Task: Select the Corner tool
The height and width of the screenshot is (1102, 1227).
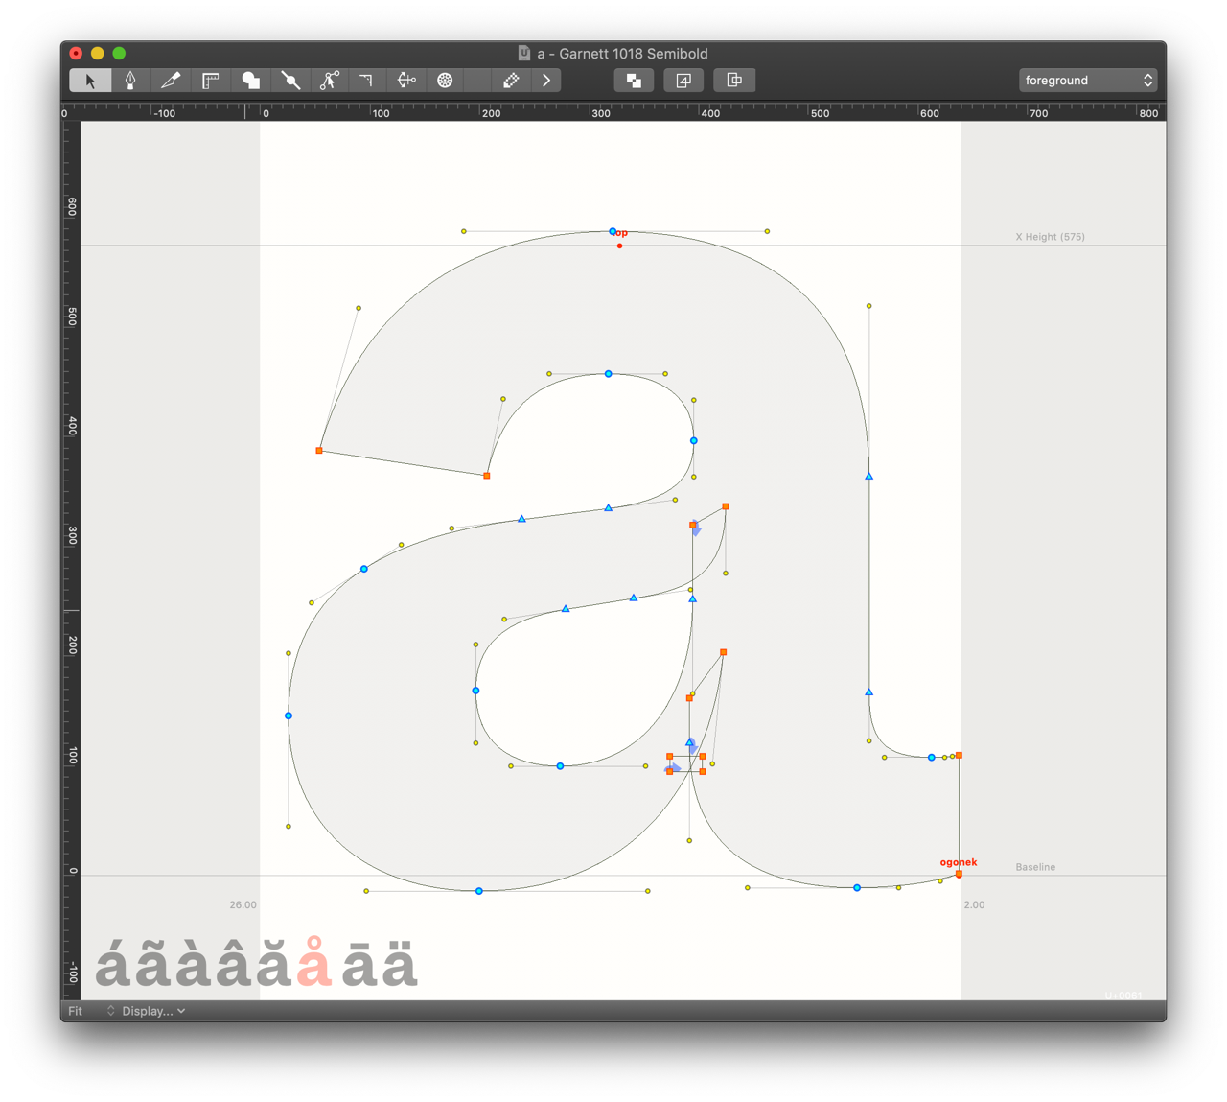Action: coord(367,81)
